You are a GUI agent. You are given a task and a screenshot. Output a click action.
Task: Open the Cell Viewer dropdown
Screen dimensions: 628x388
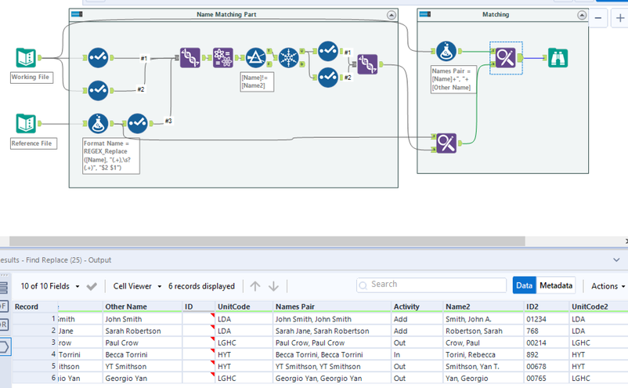137,286
